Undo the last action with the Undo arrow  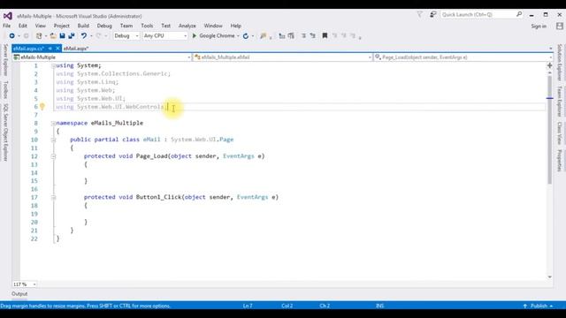[84, 35]
